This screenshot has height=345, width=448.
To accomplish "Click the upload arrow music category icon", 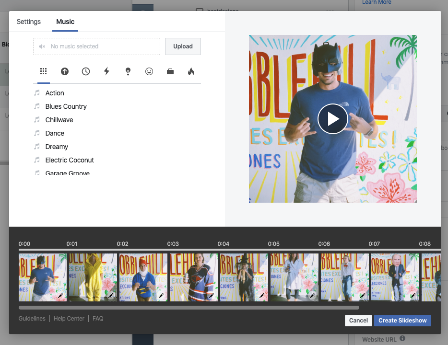I will (x=65, y=71).
